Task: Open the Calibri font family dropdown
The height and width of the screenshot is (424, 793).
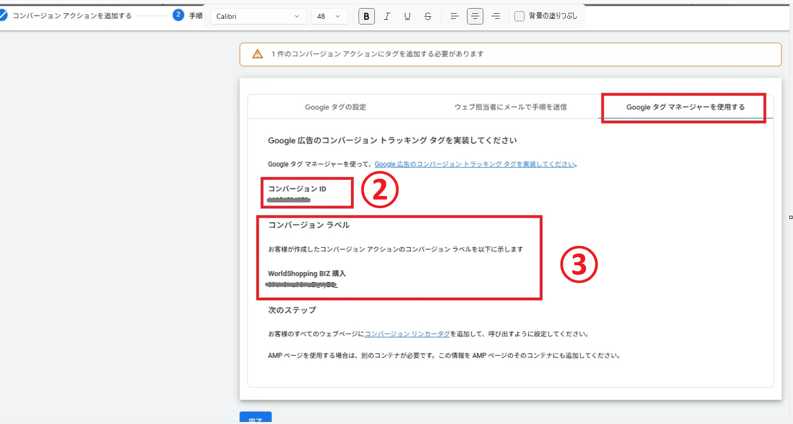Action: point(258,16)
